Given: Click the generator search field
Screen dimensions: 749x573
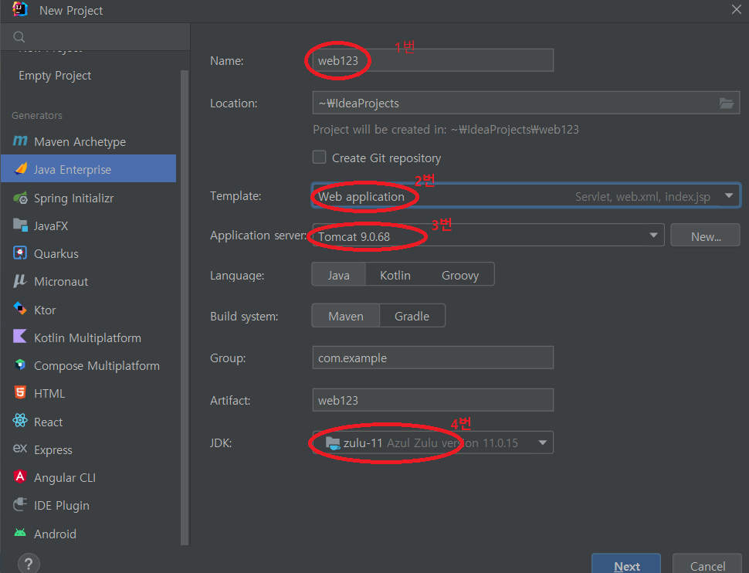Looking at the screenshot, I should click(x=96, y=37).
